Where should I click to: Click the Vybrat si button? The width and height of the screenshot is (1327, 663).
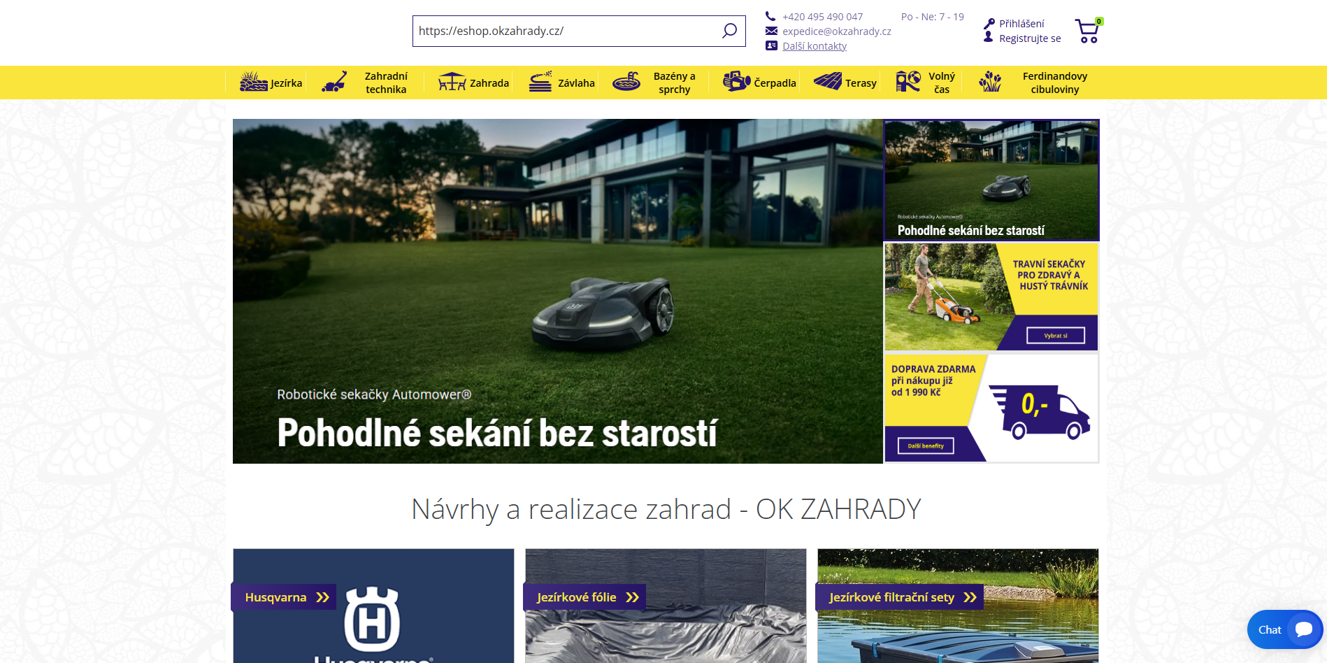point(1056,336)
